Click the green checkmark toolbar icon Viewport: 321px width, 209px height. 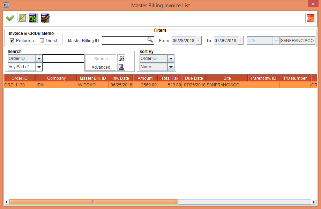point(10,18)
